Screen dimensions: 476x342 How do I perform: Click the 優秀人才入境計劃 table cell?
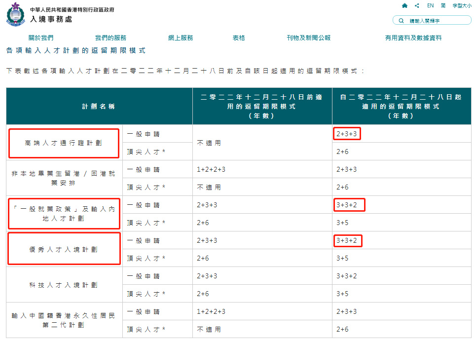pos(64,249)
